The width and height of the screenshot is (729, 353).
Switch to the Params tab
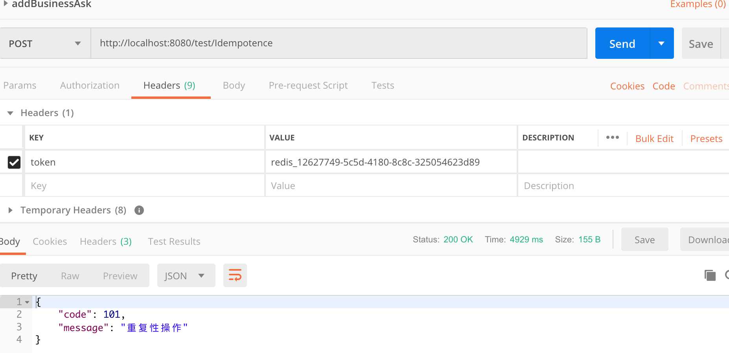point(20,86)
